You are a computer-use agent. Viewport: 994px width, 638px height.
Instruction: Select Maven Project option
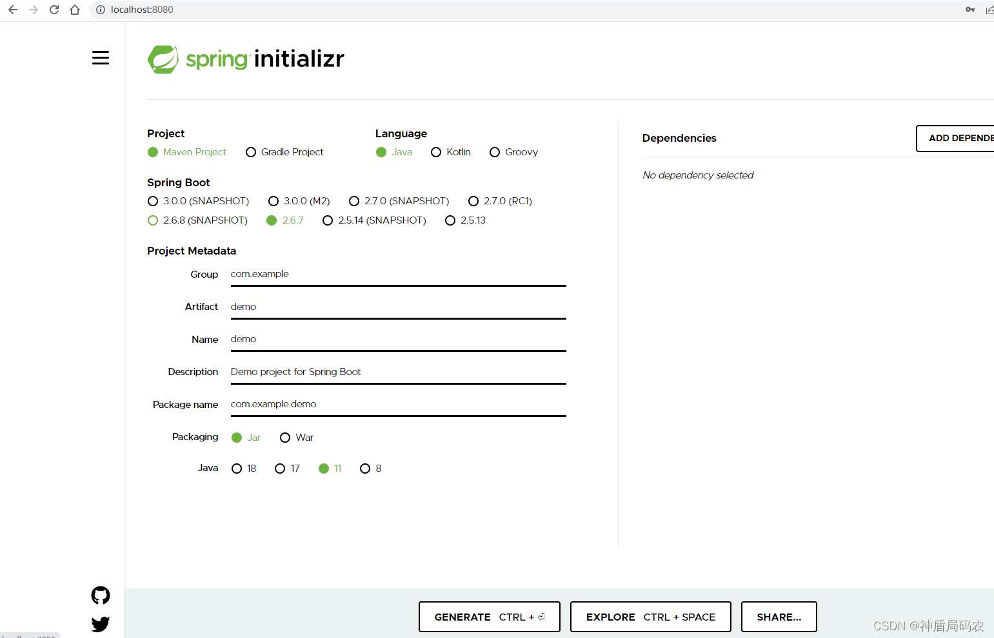[x=187, y=152]
